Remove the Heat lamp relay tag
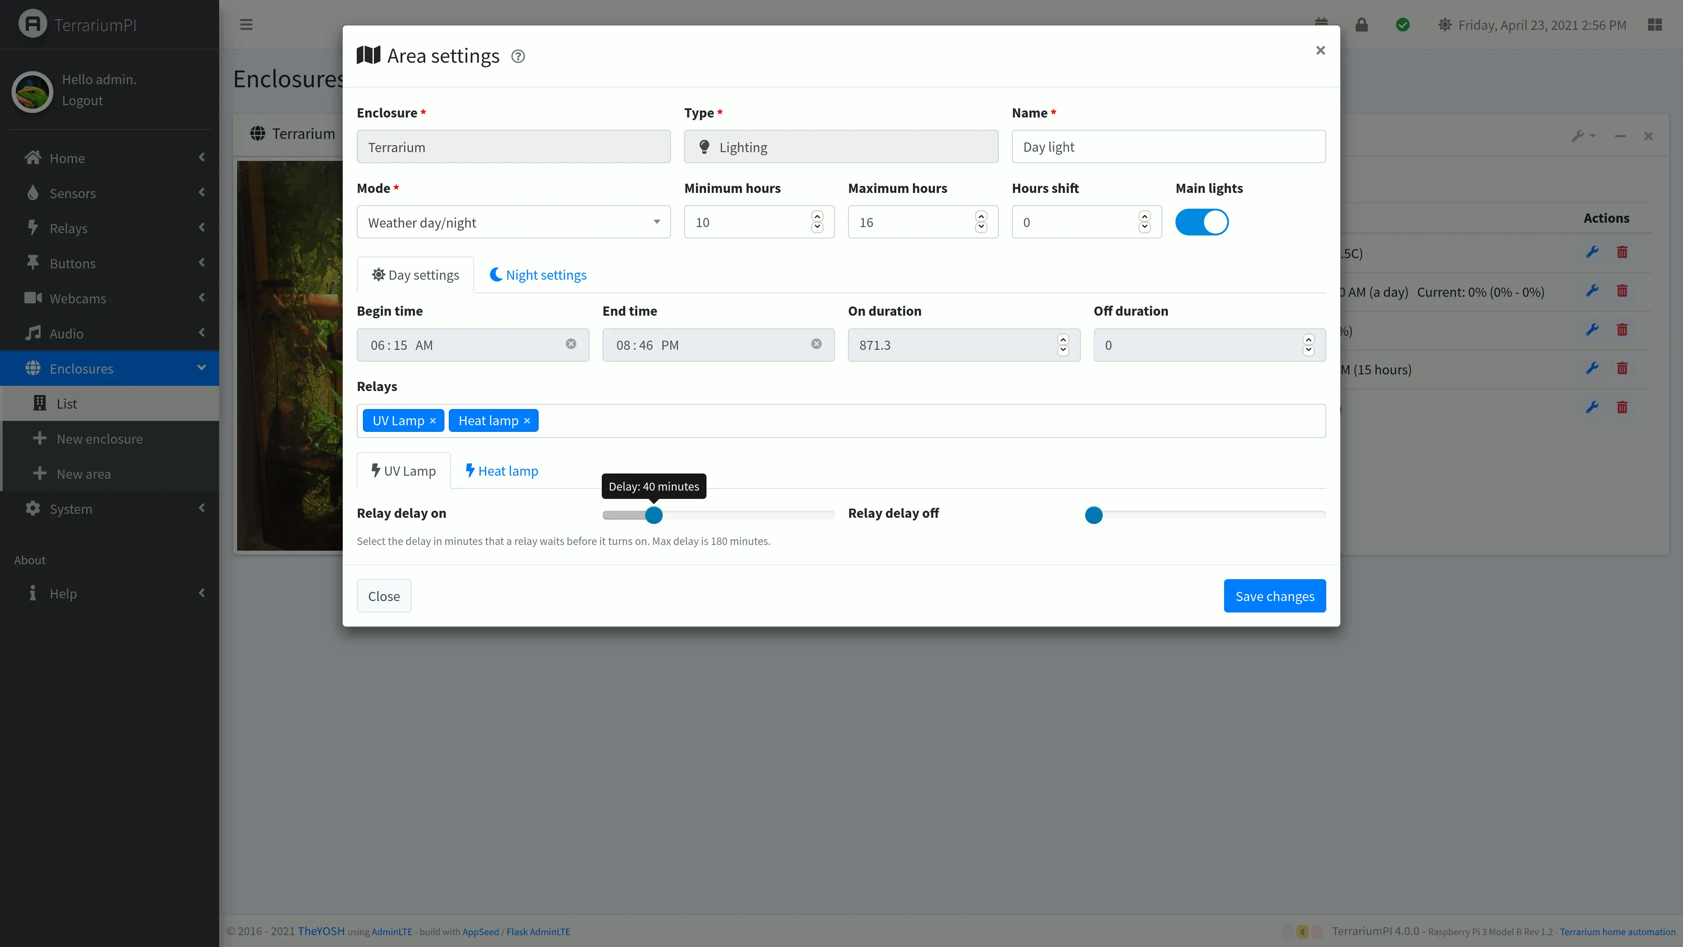1683x947 pixels. [526, 421]
